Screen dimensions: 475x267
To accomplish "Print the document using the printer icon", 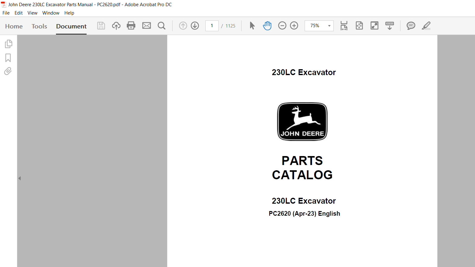I will [131, 26].
